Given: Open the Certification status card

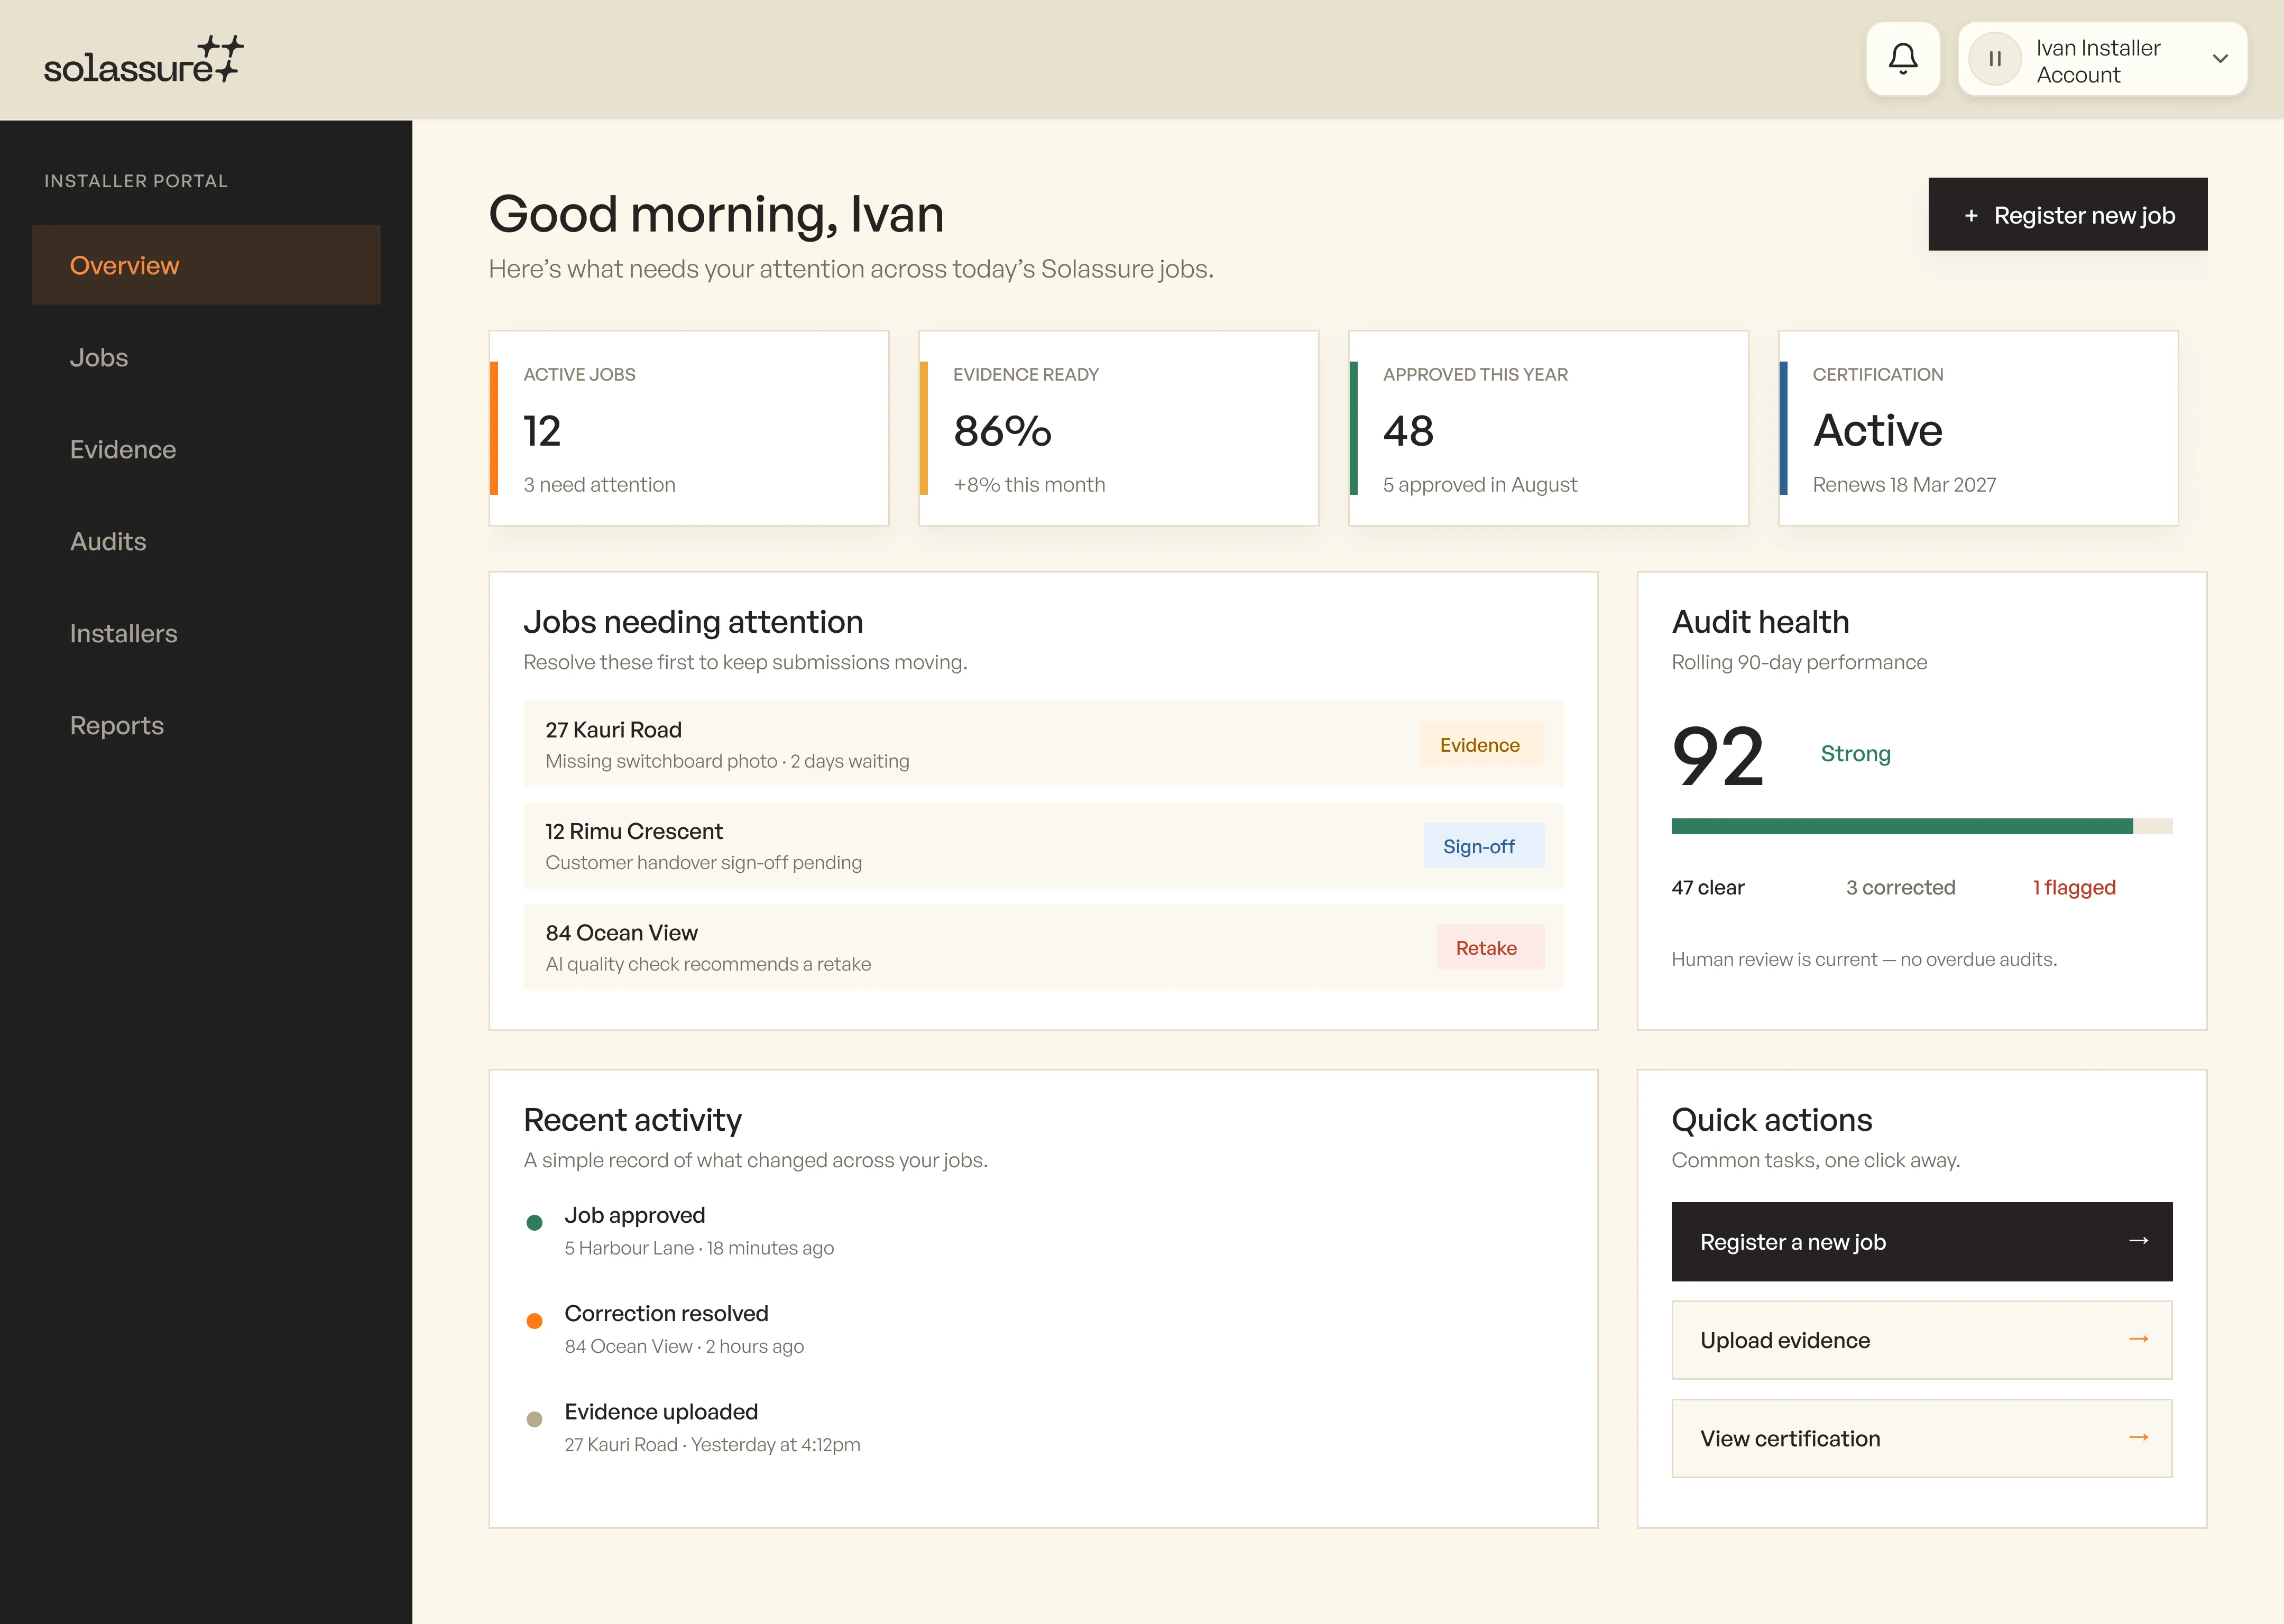Looking at the screenshot, I should coord(1978,428).
